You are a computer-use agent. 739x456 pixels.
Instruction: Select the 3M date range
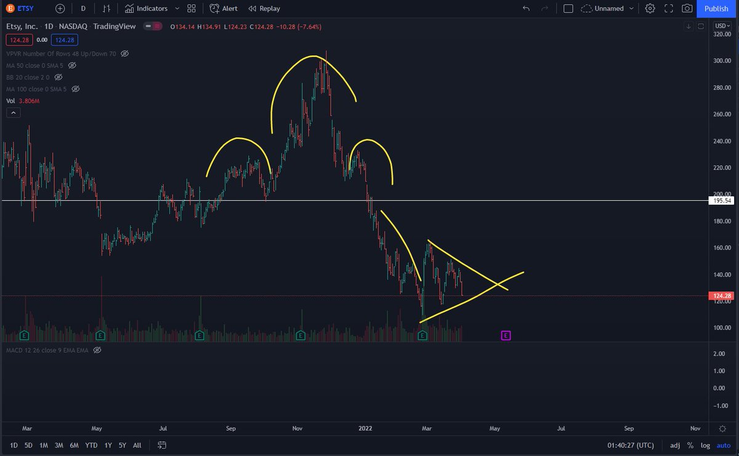tap(59, 445)
